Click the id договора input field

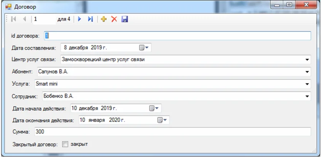tap(178, 36)
